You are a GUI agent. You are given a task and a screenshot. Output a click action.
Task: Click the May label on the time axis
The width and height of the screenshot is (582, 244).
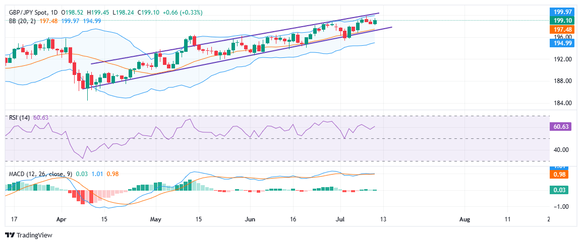(156, 219)
